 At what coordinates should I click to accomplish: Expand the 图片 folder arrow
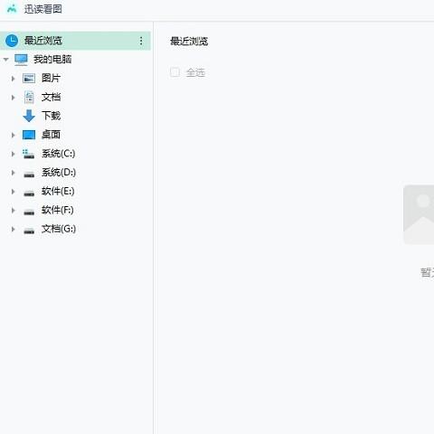pos(13,79)
